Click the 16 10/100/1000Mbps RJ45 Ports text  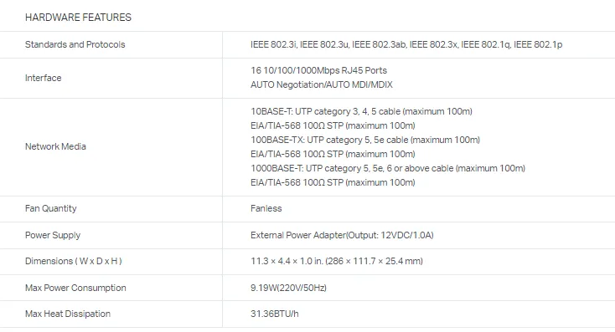point(318,70)
